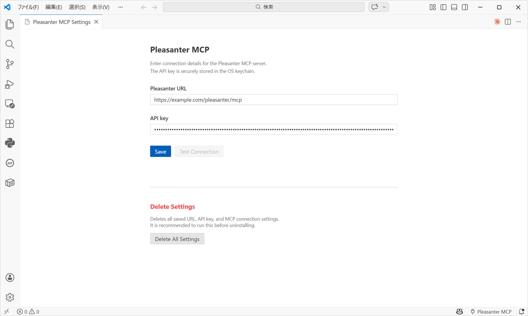Expand the chat dropdown arrow
The width and height of the screenshot is (528, 316).
click(384, 7)
